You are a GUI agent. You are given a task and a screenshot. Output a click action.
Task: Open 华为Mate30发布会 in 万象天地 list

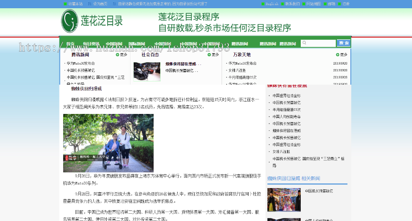point(243,63)
